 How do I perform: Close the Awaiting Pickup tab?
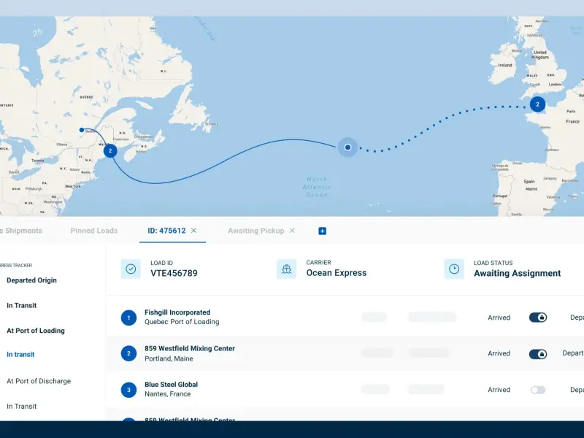coord(292,231)
